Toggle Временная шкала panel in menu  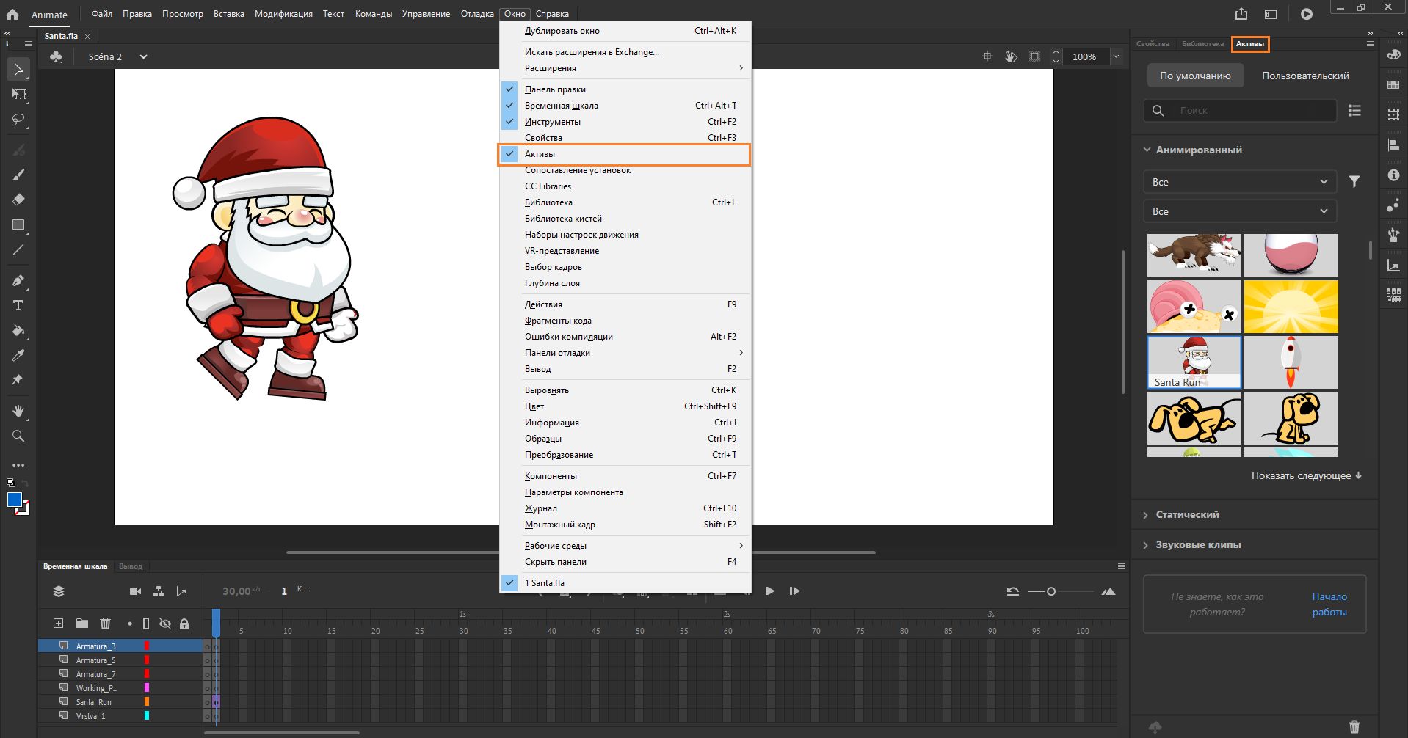coord(561,106)
